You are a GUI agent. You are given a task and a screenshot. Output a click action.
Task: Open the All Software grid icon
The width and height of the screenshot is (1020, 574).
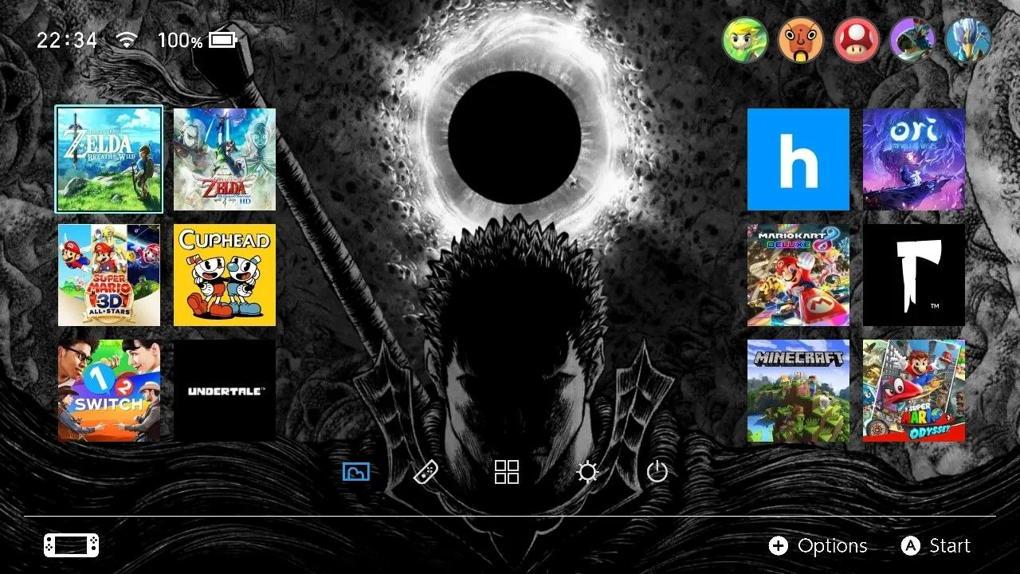point(507,472)
